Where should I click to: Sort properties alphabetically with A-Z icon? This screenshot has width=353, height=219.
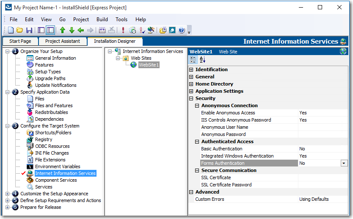202,60
